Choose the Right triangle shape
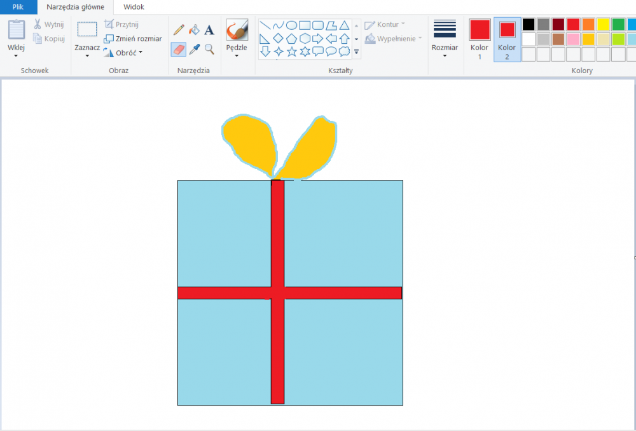This screenshot has height=431, width=636. click(x=265, y=39)
